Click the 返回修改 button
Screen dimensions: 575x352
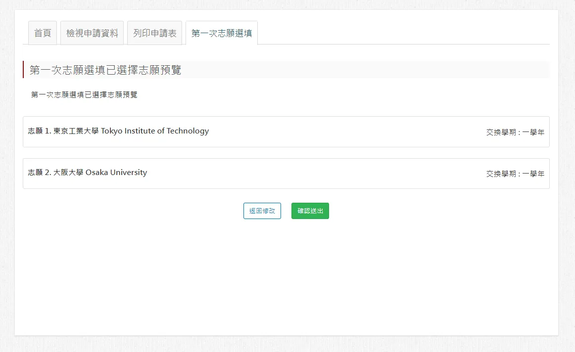coord(262,211)
